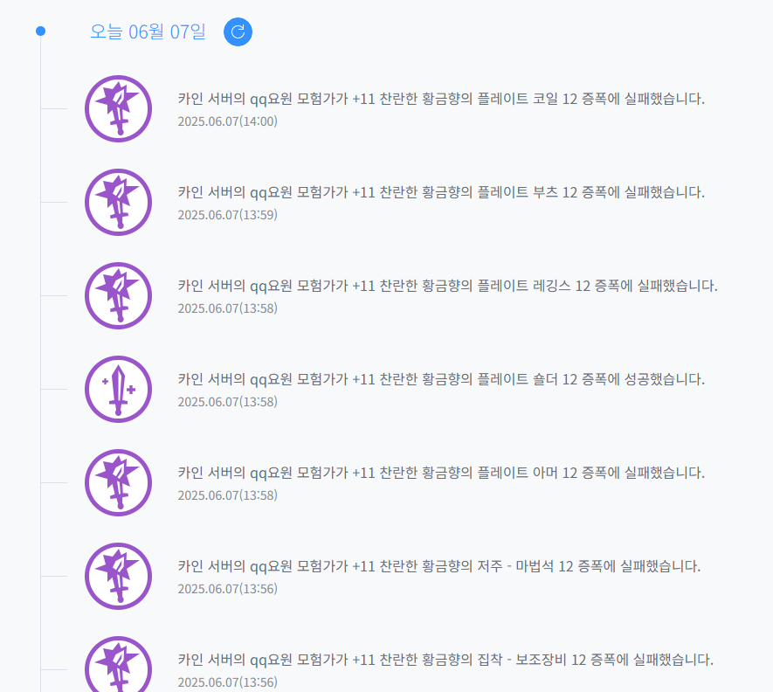The width and height of the screenshot is (773, 692).
Task: Select the 플레이트 아머 12 증폭 실패 message
Action: pyautogui.click(x=441, y=473)
